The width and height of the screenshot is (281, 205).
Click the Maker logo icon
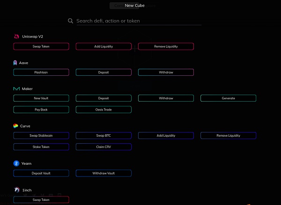pos(16,89)
